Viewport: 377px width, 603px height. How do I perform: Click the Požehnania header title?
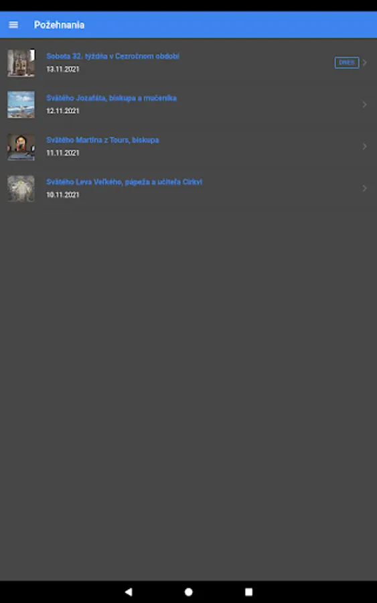coord(59,25)
